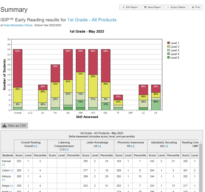Image resolution: width=205 pixels, height=192 pixels.
Task: Click the Students column header
Action: (x=8, y=155)
